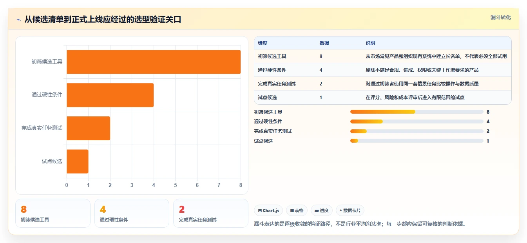Open the data card showing 8 初筛候选工具

coord(53,213)
